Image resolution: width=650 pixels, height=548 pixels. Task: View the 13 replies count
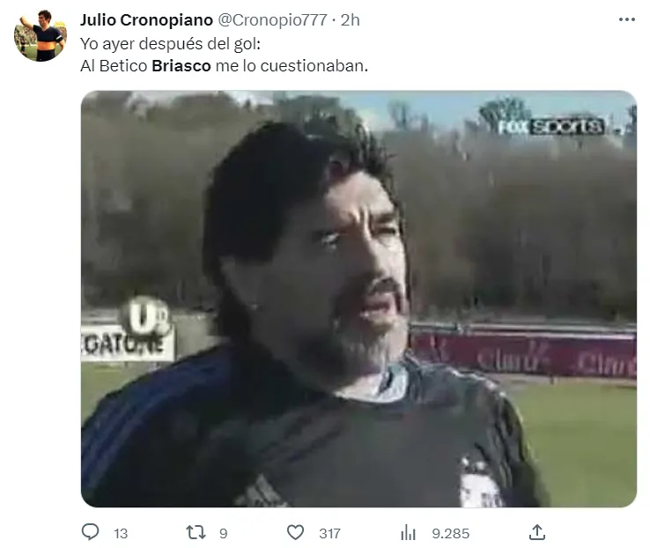coord(121,533)
